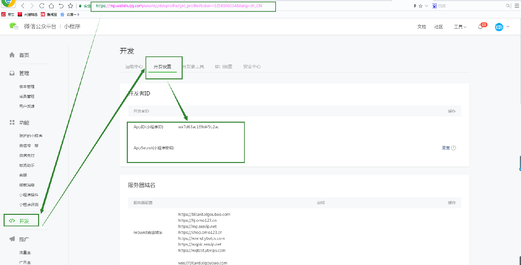Viewport: 521px width, 265px height.
Task: Click the lightning speed-mode icon
Action: point(415,6)
